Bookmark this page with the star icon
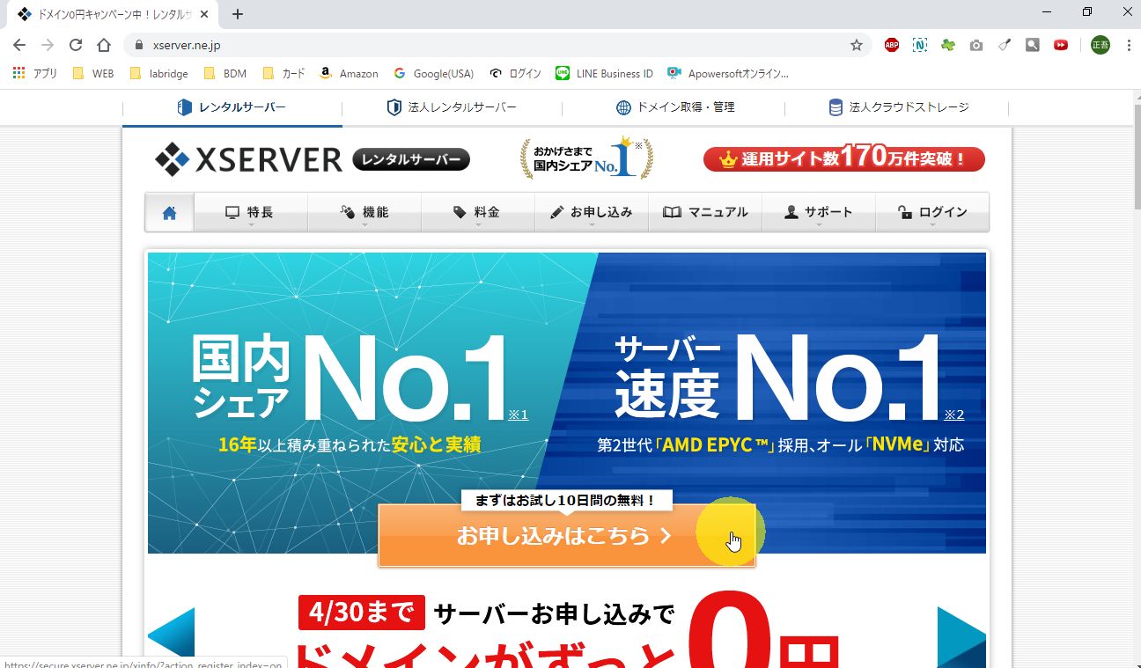1141x668 pixels. [x=856, y=45]
